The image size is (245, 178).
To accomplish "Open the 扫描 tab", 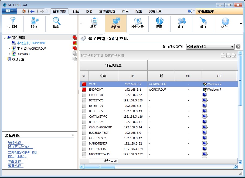I will pyautogui.click(x=76, y=11).
